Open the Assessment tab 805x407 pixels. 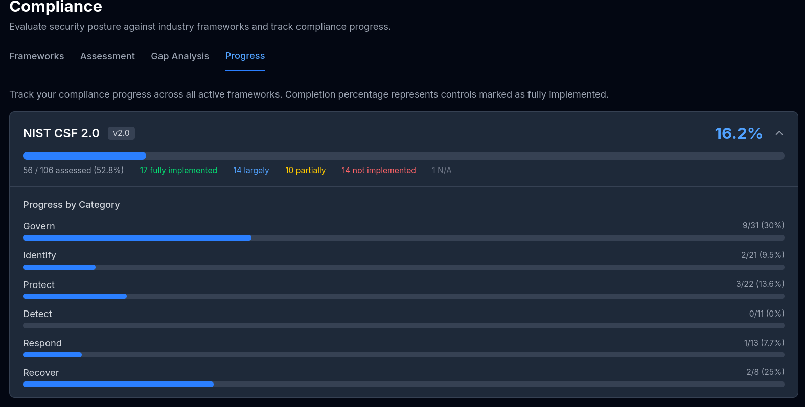click(x=107, y=56)
